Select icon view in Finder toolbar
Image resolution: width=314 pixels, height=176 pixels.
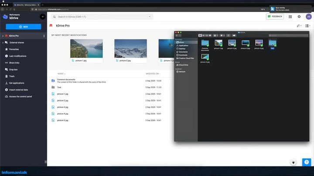click(200, 35)
